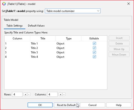The height and width of the screenshot is (110, 134).
Task: Cancel the dialog
Action: (92, 105)
